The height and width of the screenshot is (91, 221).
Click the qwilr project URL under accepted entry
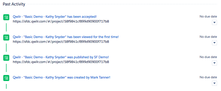pyautogui.click(x=61, y=21)
